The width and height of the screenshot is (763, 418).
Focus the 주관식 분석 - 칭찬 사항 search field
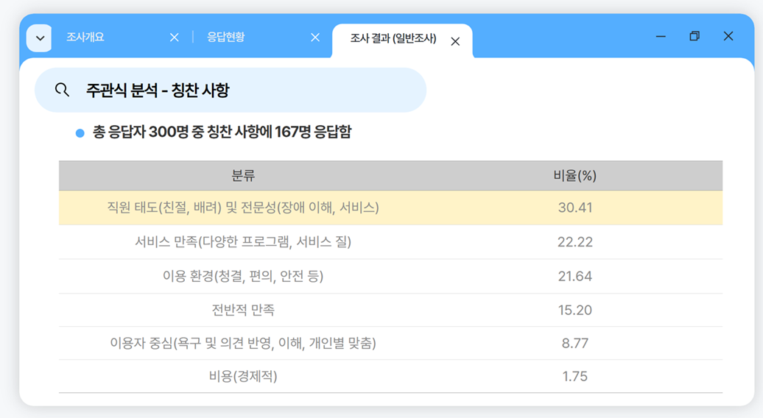tap(250, 91)
